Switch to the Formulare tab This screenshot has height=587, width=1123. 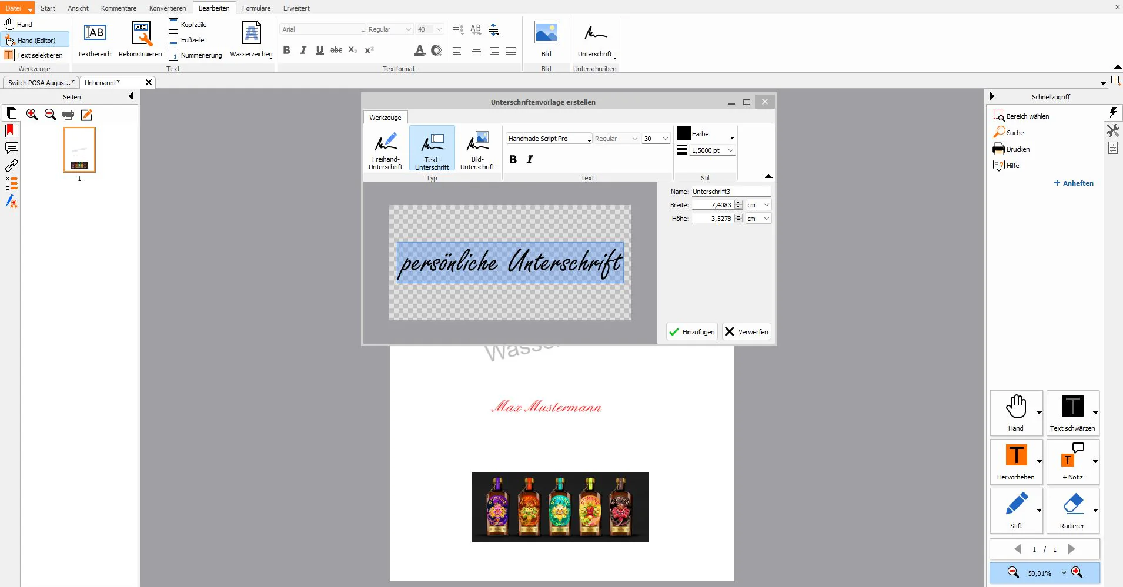pyautogui.click(x=256, y=8)
